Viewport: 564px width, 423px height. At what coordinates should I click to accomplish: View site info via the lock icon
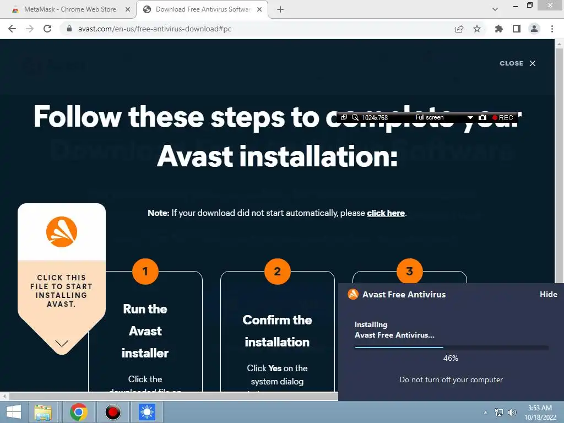[69, 29]
